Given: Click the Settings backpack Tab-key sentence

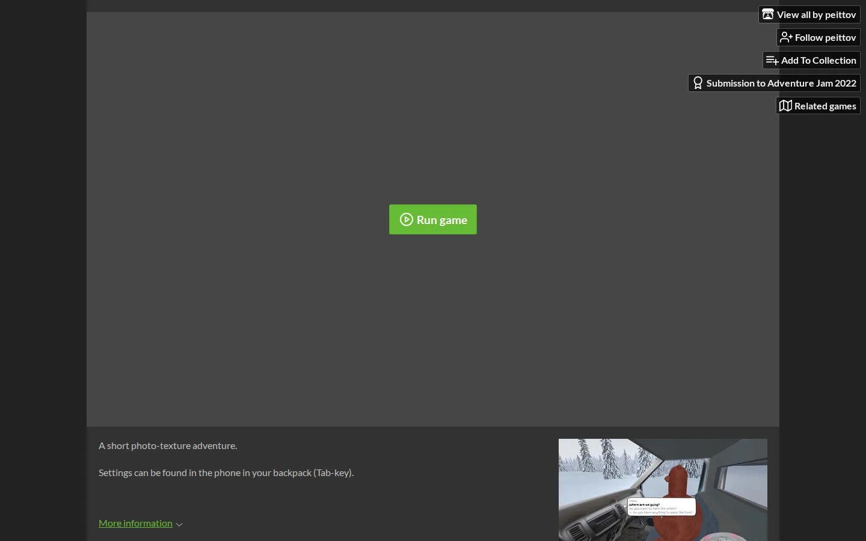Looking at the screenshot, I should [x=226, y=472].
